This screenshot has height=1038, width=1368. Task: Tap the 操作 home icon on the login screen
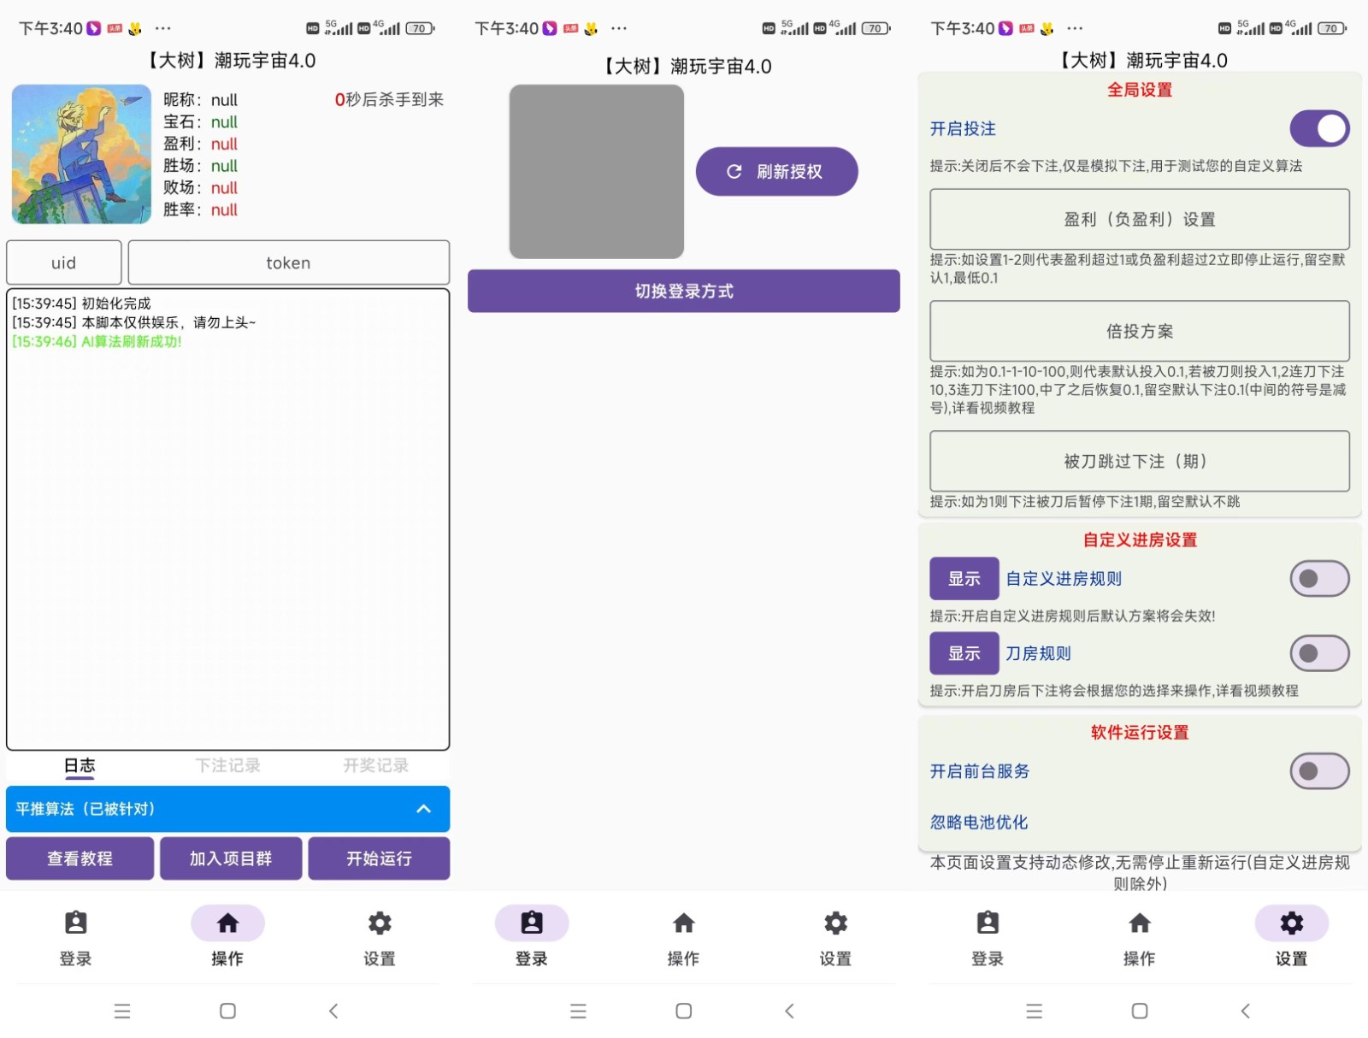click(683, 923)
